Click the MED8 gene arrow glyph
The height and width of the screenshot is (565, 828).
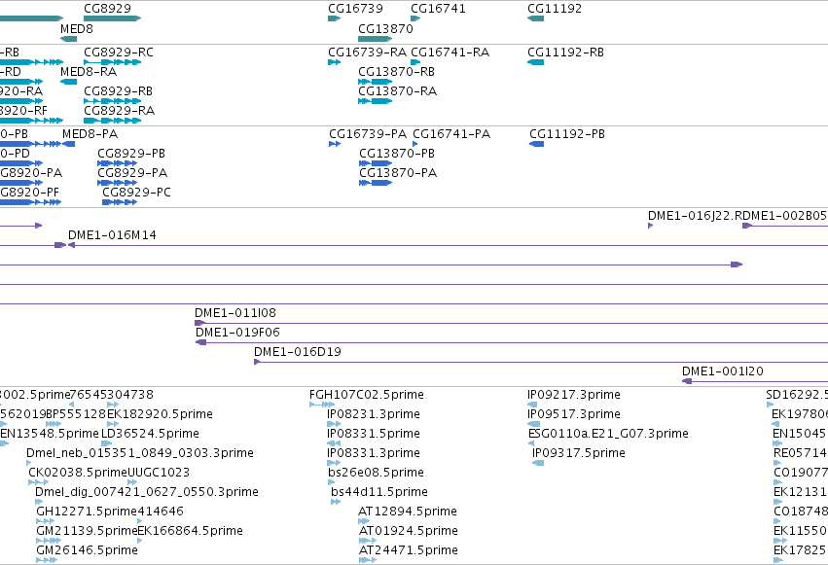69,39
